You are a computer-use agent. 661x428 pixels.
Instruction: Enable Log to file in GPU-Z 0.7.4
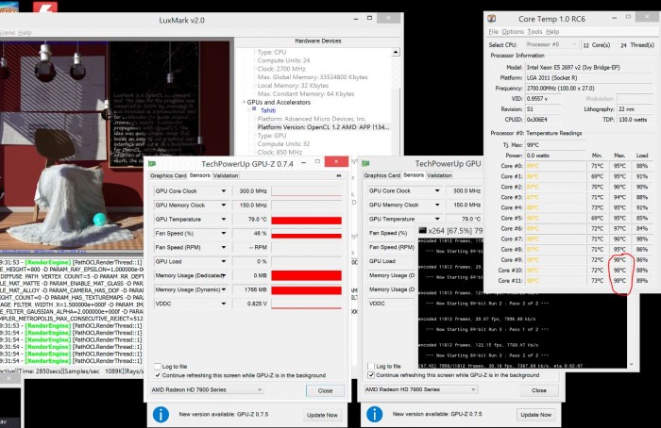coord(158,366)
